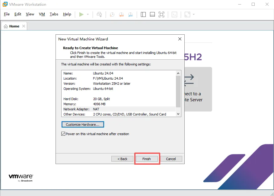The height and width of the screenshot is (196, 274).
Task: Select the Hard Disk 20 GB row
Action: coord(119,99)
